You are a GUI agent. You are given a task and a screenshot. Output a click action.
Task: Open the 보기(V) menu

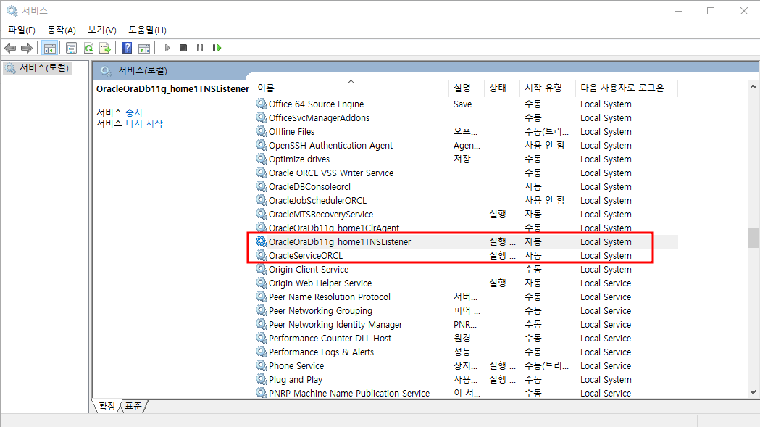pyautogui.click(x=101, y=30)
